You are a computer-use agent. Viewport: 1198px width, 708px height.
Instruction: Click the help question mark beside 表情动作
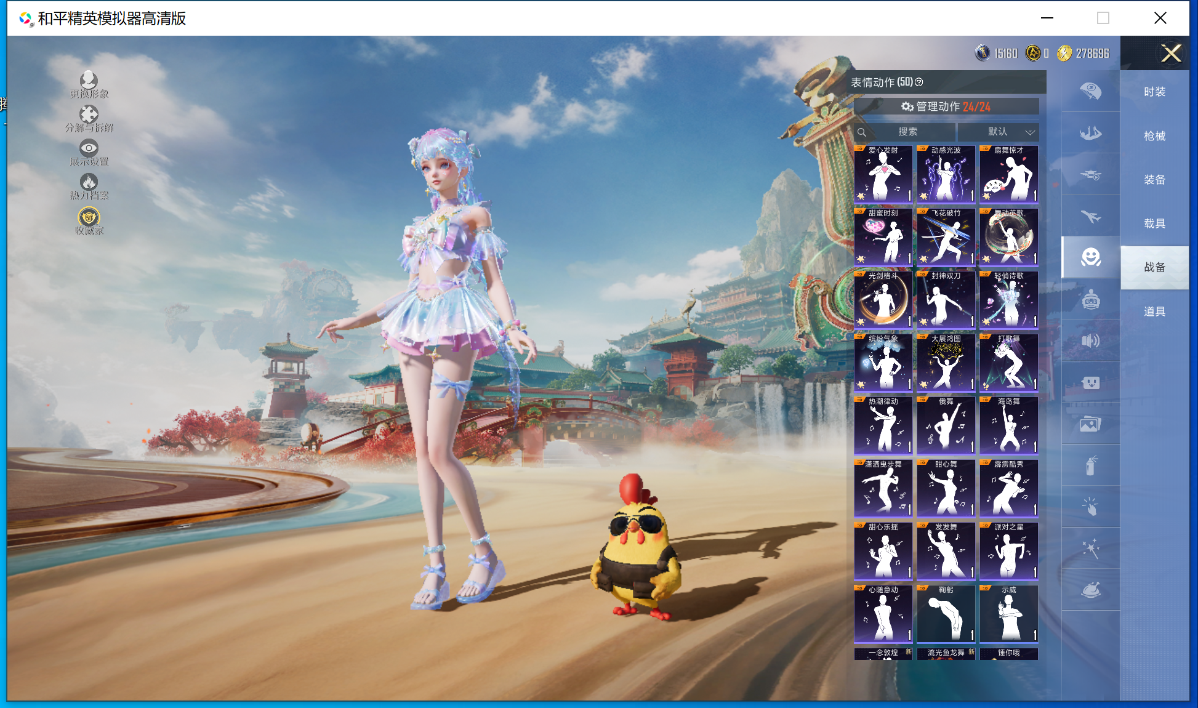click(x=919, y=82)
